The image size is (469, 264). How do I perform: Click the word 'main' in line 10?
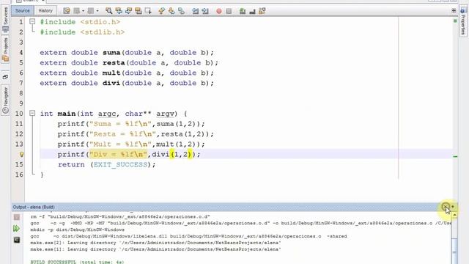click(67, 114)
